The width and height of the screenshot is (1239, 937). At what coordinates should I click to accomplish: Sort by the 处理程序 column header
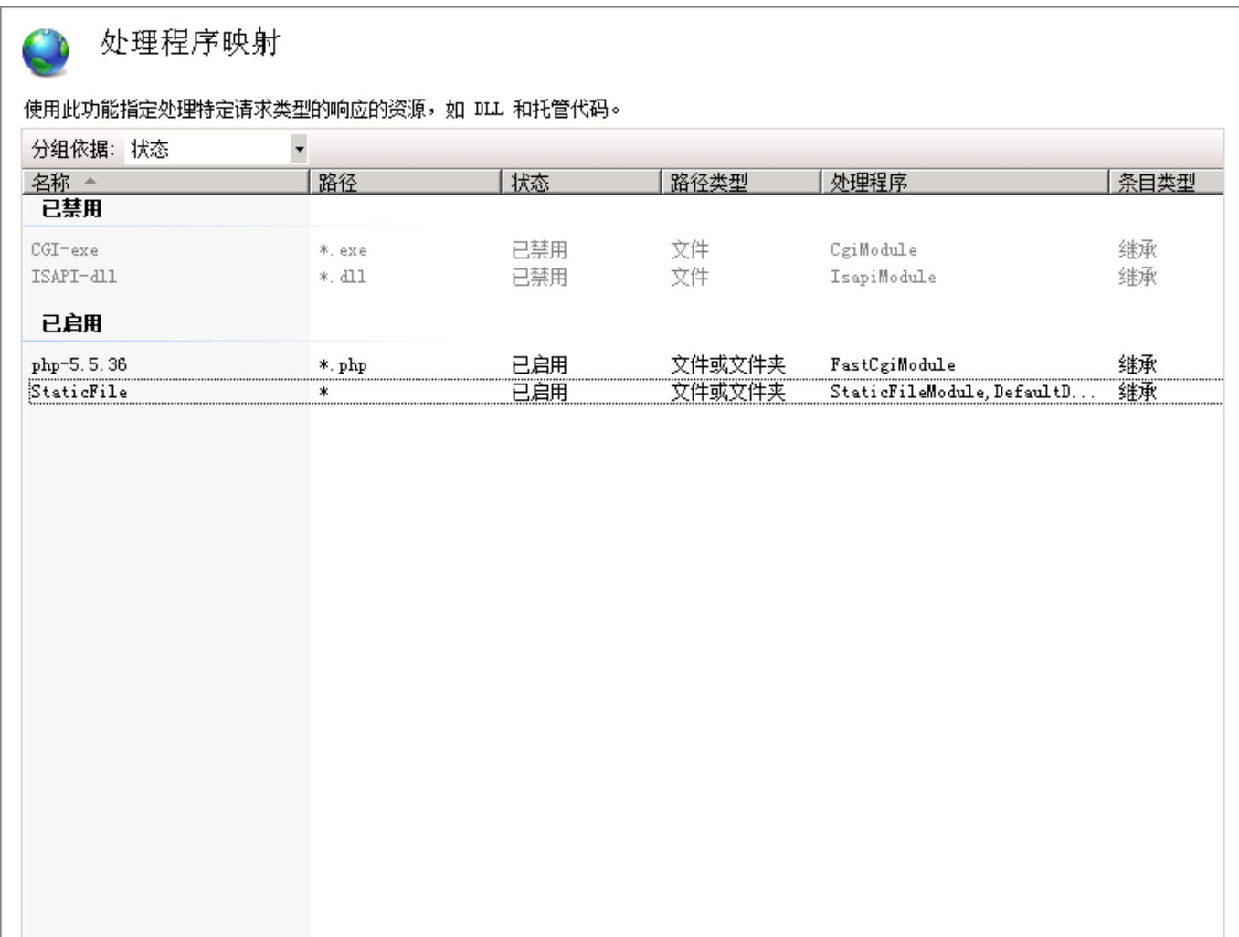click(x=869, y=182)
